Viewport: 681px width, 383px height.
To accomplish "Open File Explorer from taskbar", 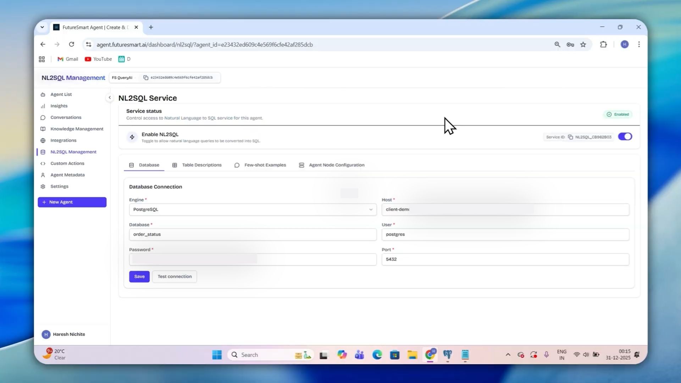I will click(412, 355).
